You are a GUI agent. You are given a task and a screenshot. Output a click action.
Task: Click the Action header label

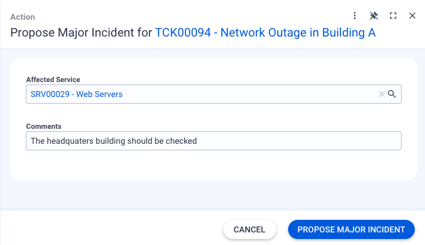23,17
